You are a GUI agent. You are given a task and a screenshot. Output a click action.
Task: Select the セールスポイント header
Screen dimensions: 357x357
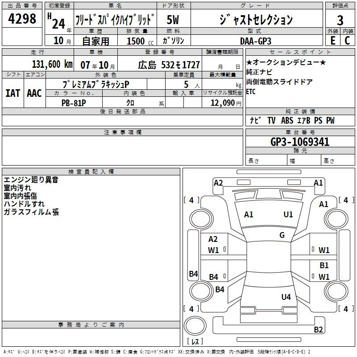tap(300, 52)
